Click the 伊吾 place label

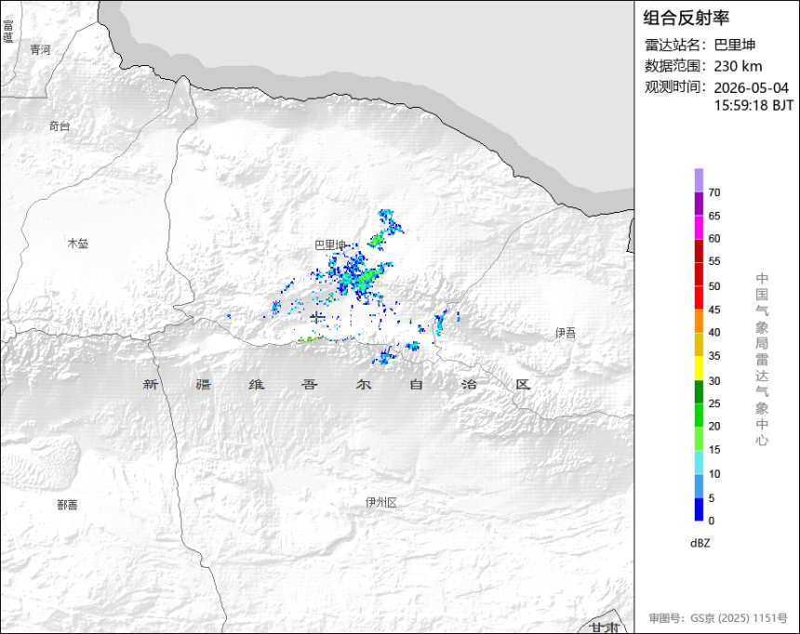(566, 333)
